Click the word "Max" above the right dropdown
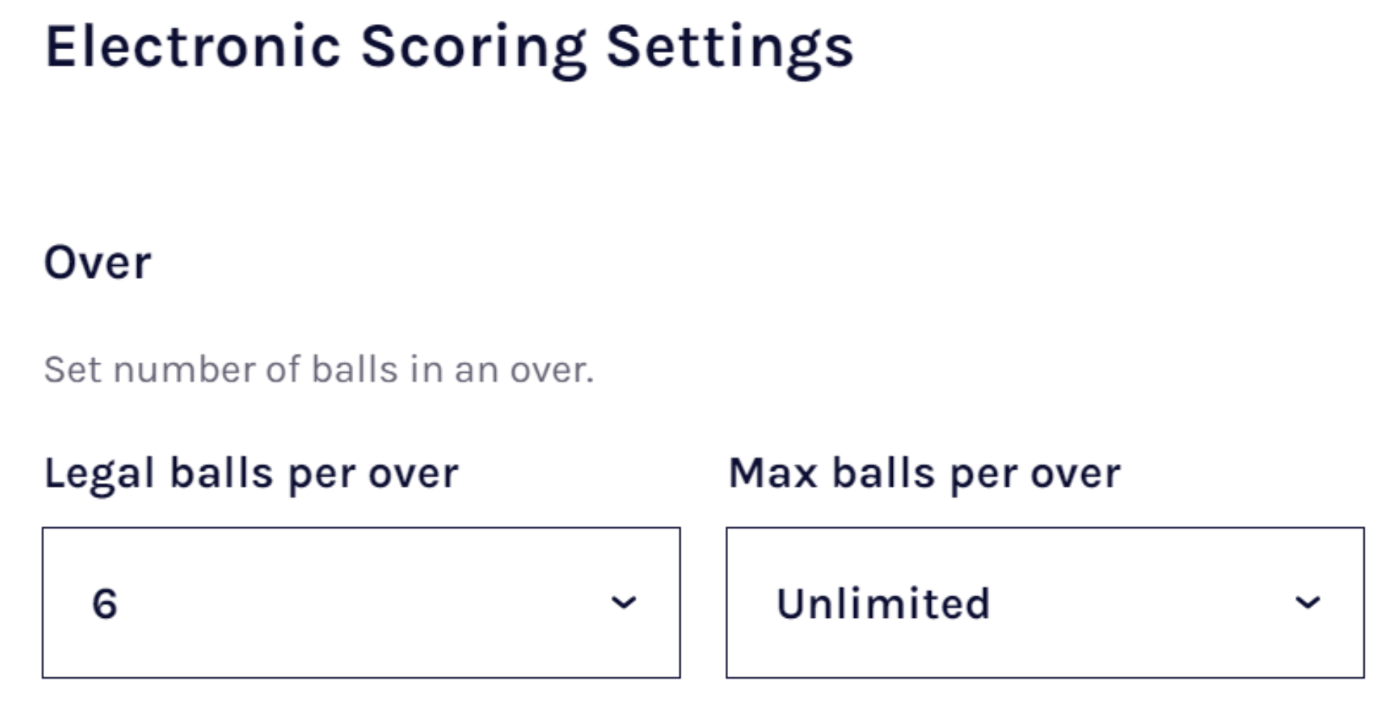The height and width of the screenshot is (702, 1390). [x=772, y=473]
